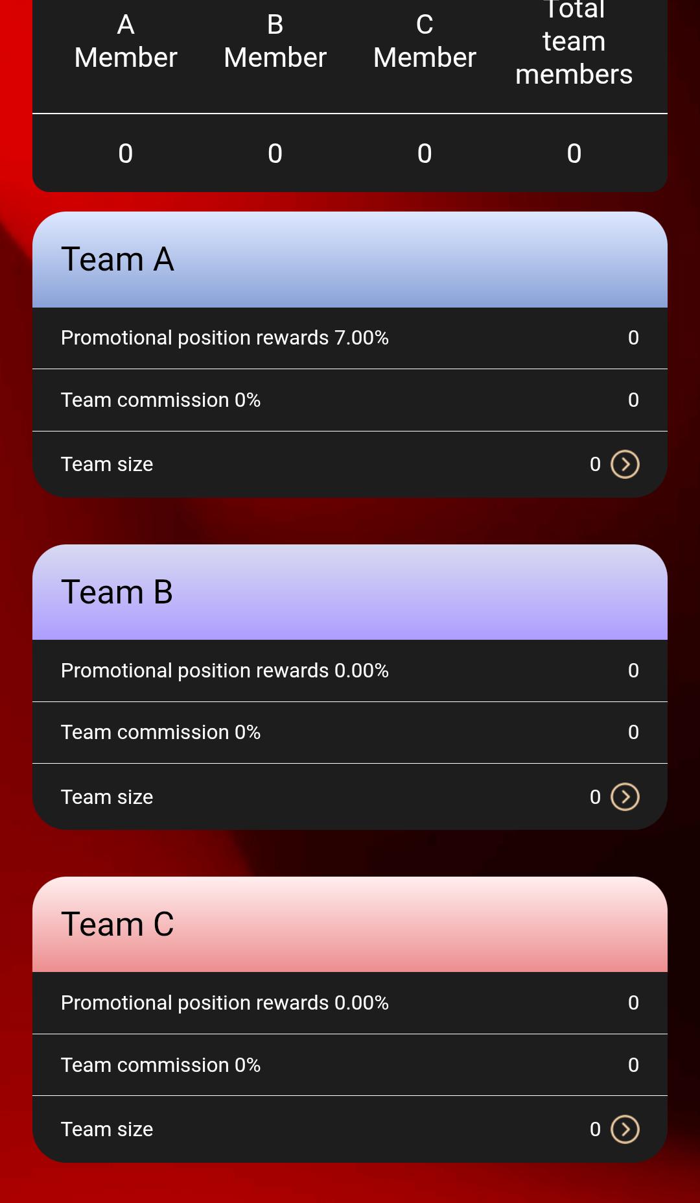Select the A Member column header
700x1203 pixels.
[126, 42]
